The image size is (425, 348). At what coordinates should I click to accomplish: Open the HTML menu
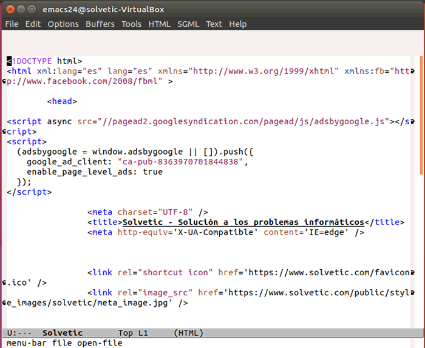[159, 24]
